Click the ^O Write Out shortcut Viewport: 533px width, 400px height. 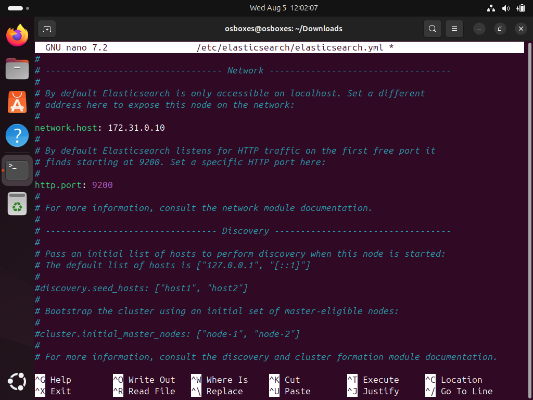pyautogui.click(x=144, y=380)
